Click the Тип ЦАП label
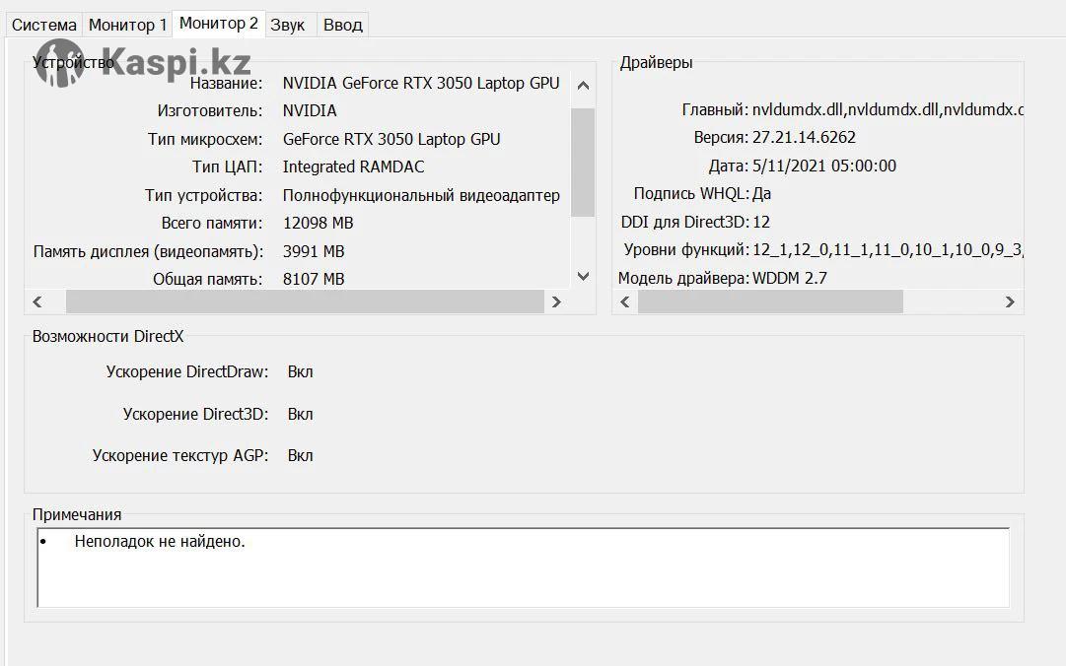 point(227,167)
